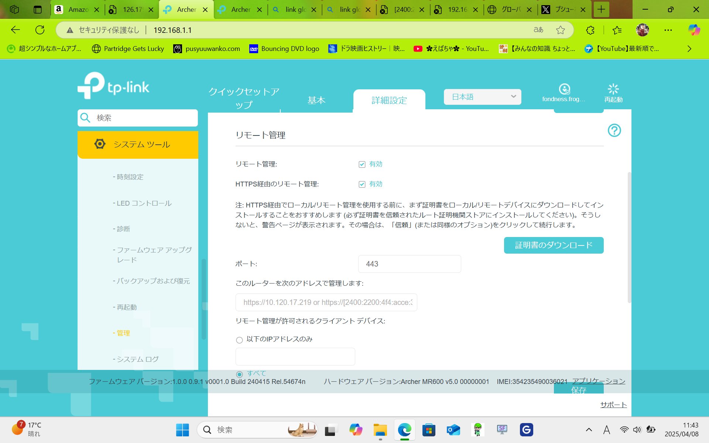Open Microsoft Store from the taskbar
The image size is (709, 443).
point(429,430)
